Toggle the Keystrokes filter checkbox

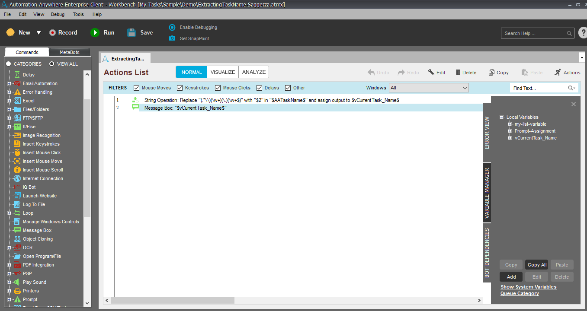click(180, 88)
